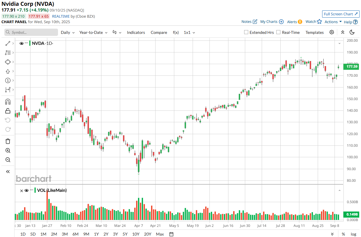361x237 pixels.
Task: Select the numbered circle label tool
Action: pos(8,80)
